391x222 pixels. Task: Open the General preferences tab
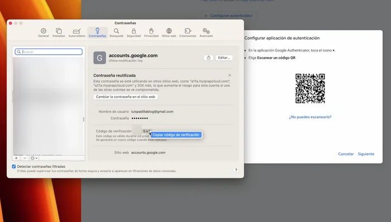click(x=44, y=33)
